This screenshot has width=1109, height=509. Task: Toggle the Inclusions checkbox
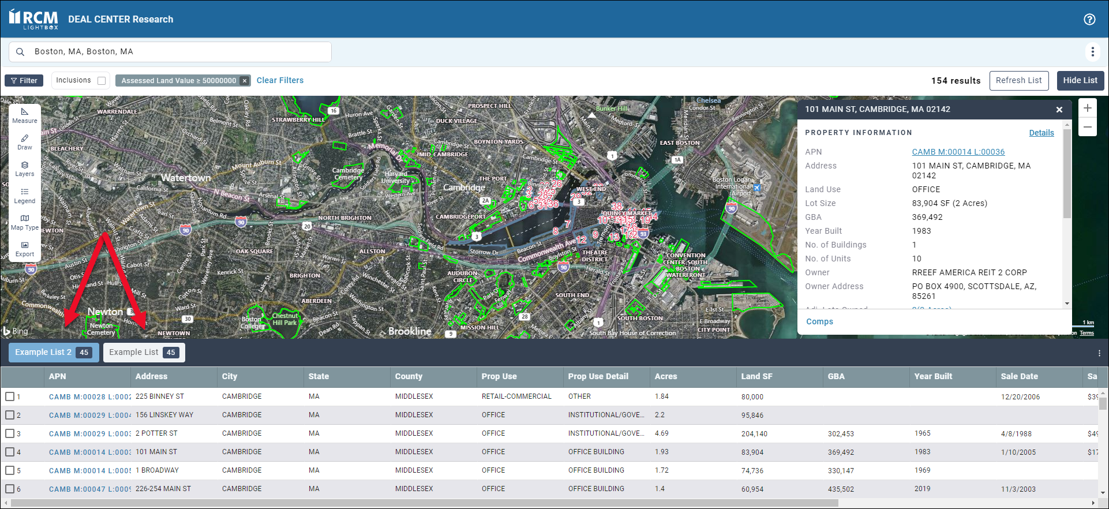pyautogui.click(x=102, y=81)
